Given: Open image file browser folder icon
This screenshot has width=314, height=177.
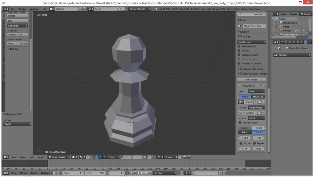Looking at the screenshot, I should coord(259,113).
